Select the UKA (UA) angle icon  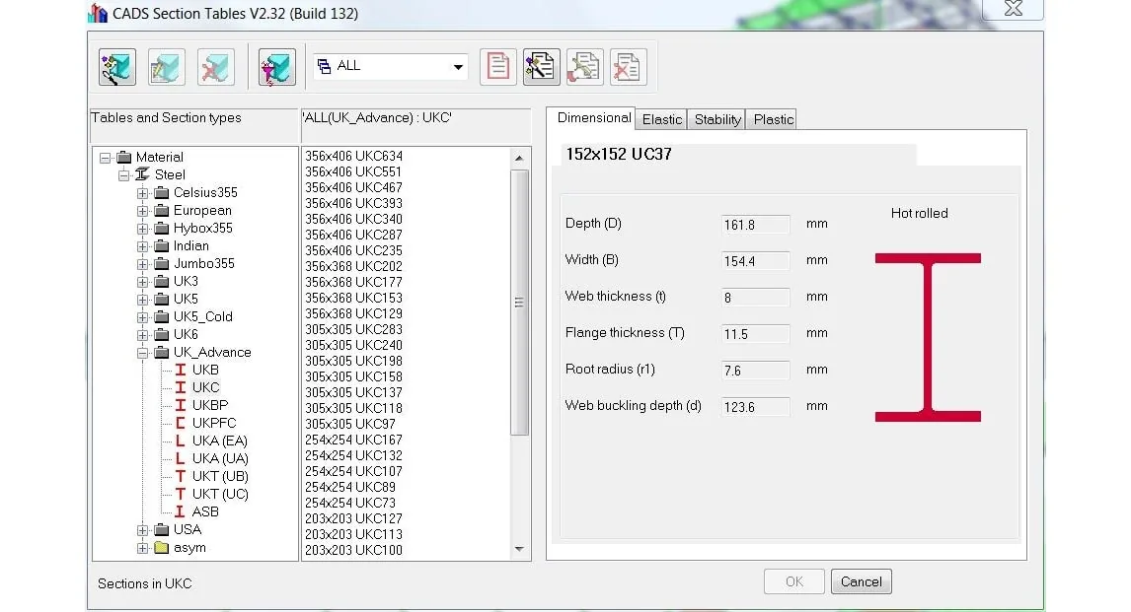pos(181,458)
